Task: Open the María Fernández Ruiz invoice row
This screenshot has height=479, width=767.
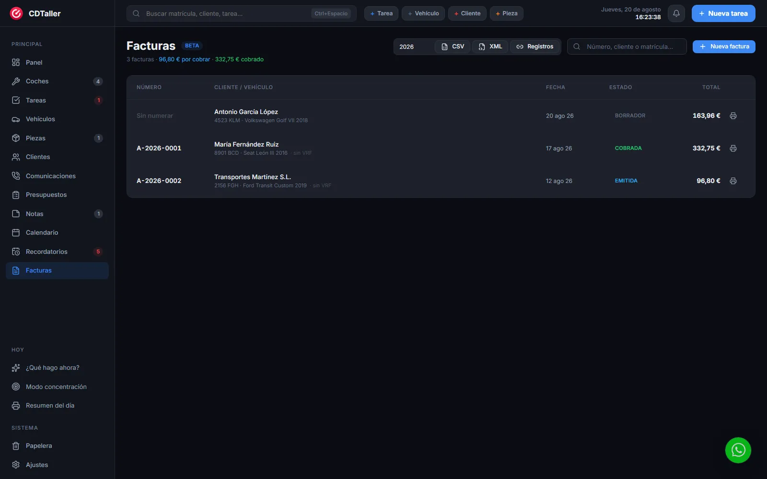Action: 441,148
